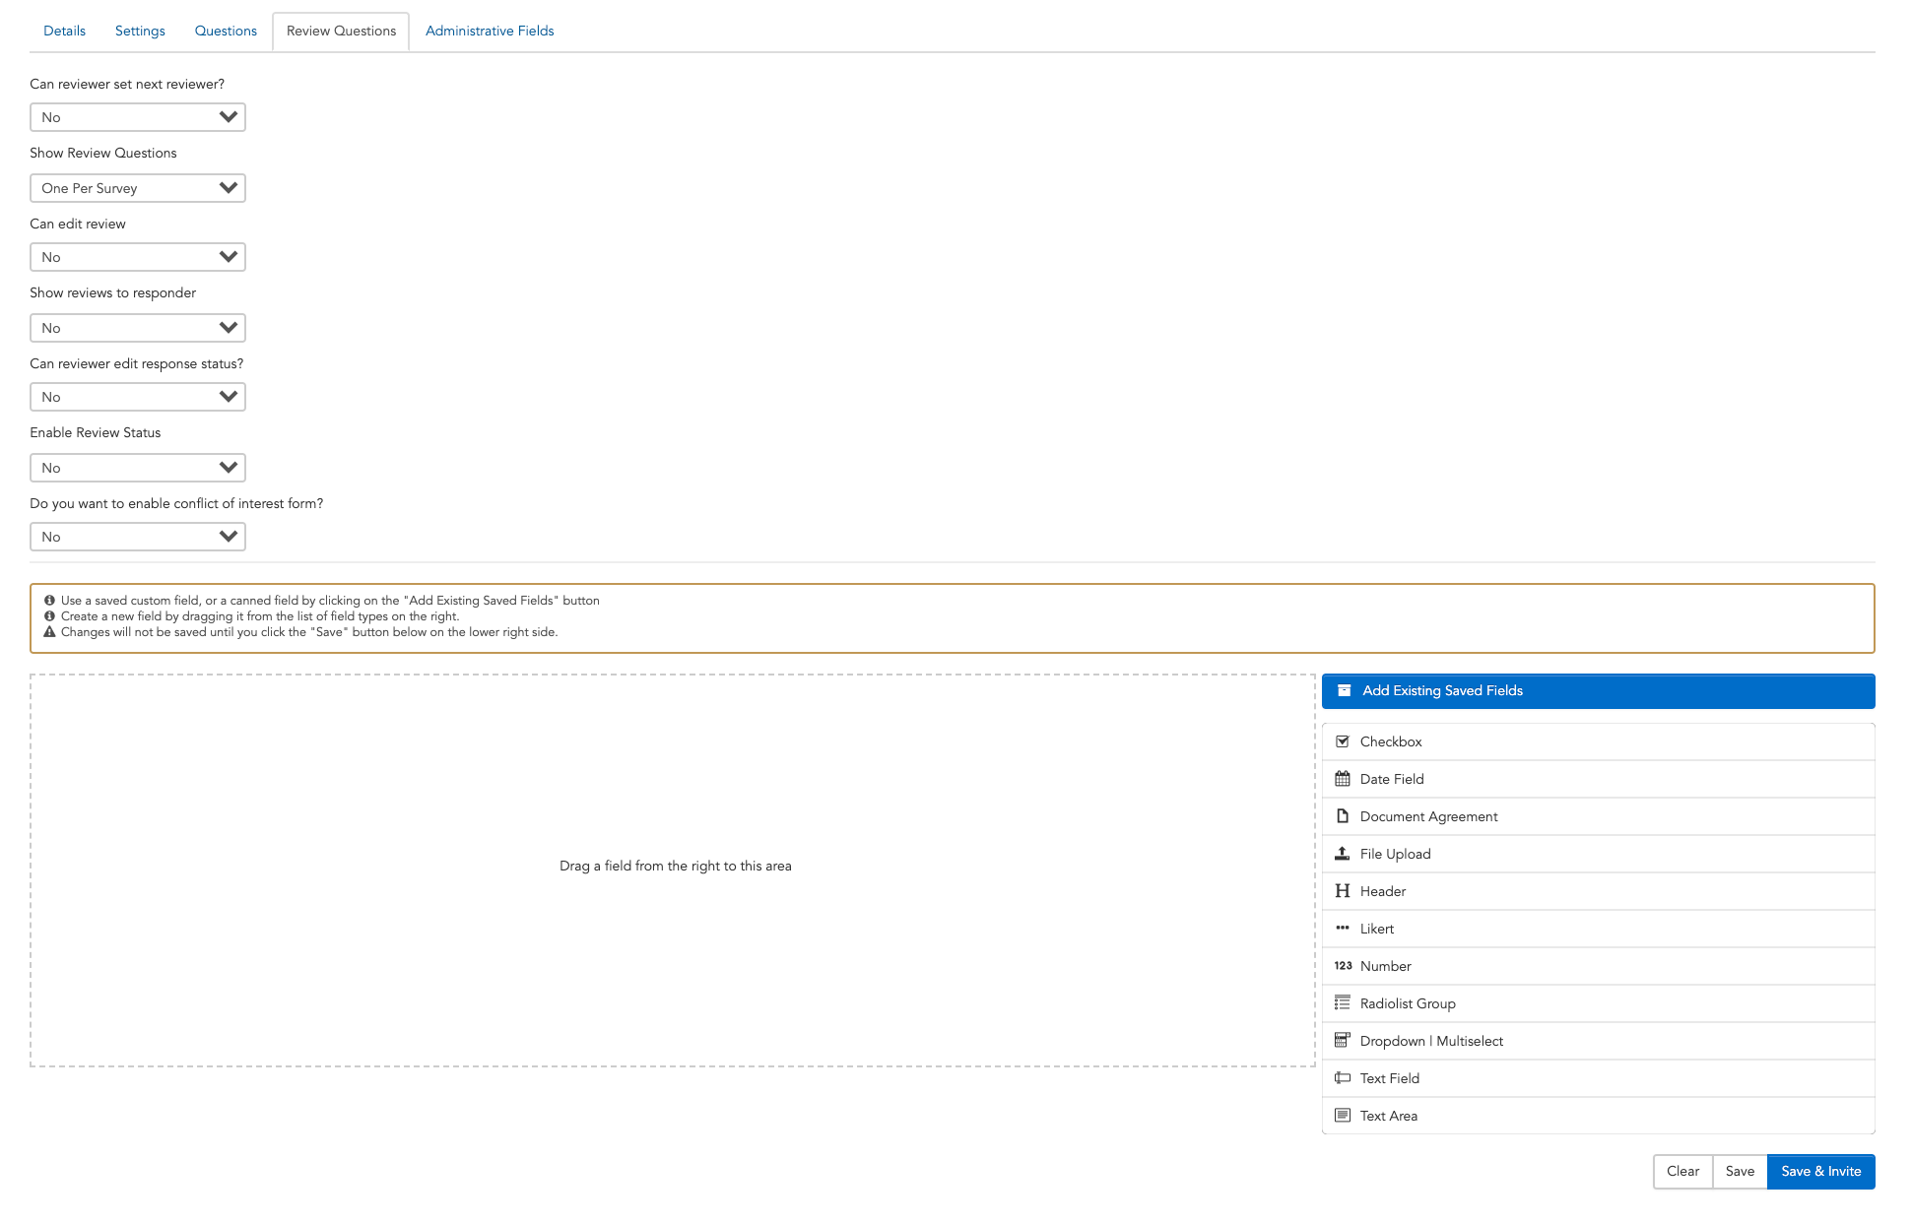The height and width of the screenshot is (1223, 1911).
Task: Click the Document Agreement page icon
Action: tap(1342, 816)
